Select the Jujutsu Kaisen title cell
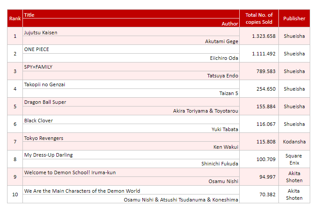Image resolution: width=319 pixels, height=209 pixels. tap(131, 32)
